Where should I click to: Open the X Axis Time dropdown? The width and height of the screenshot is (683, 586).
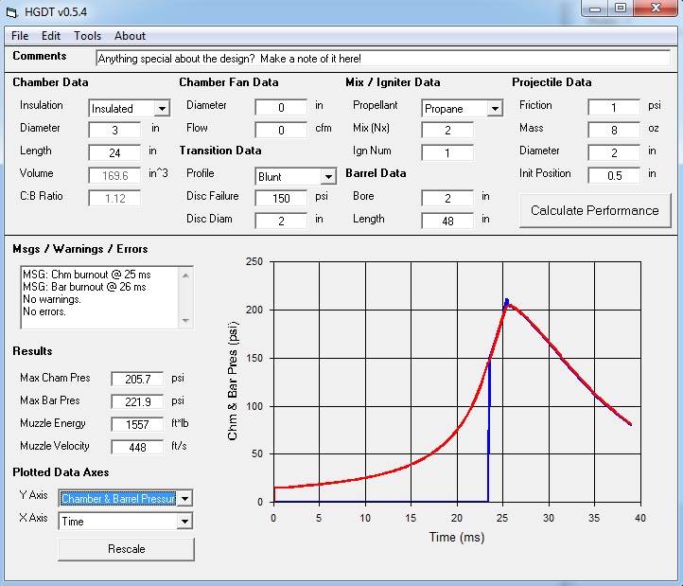[184, 521]
